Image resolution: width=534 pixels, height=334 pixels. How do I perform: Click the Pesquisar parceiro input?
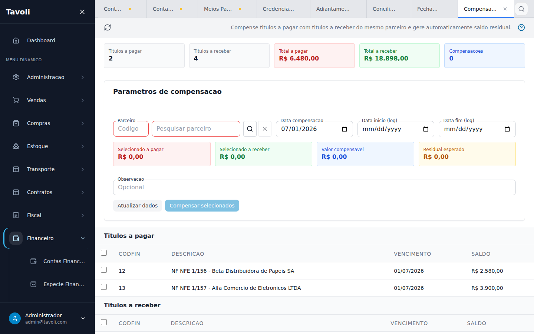196,129
